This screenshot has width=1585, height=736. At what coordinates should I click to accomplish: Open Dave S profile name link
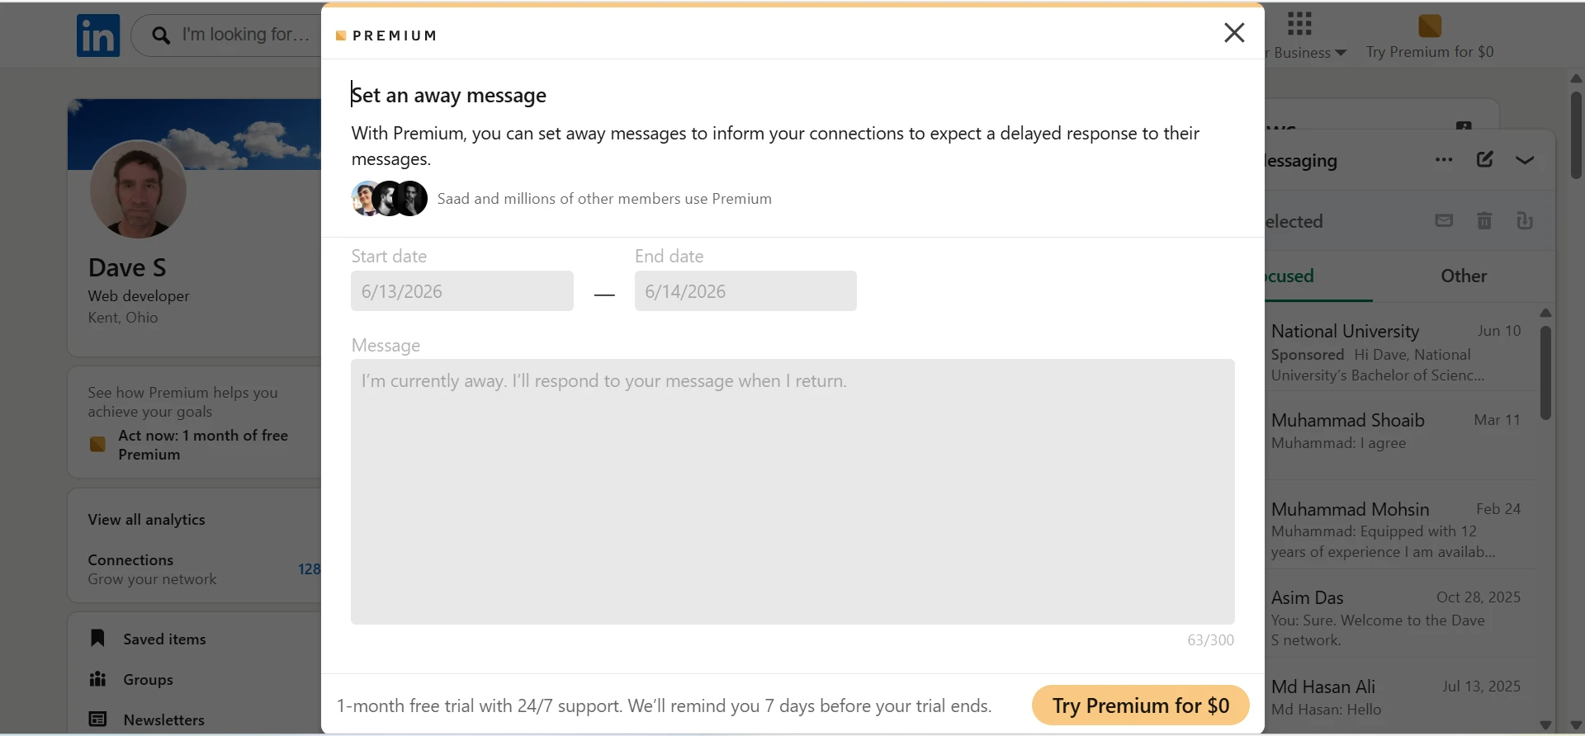(x=127, y=268)
